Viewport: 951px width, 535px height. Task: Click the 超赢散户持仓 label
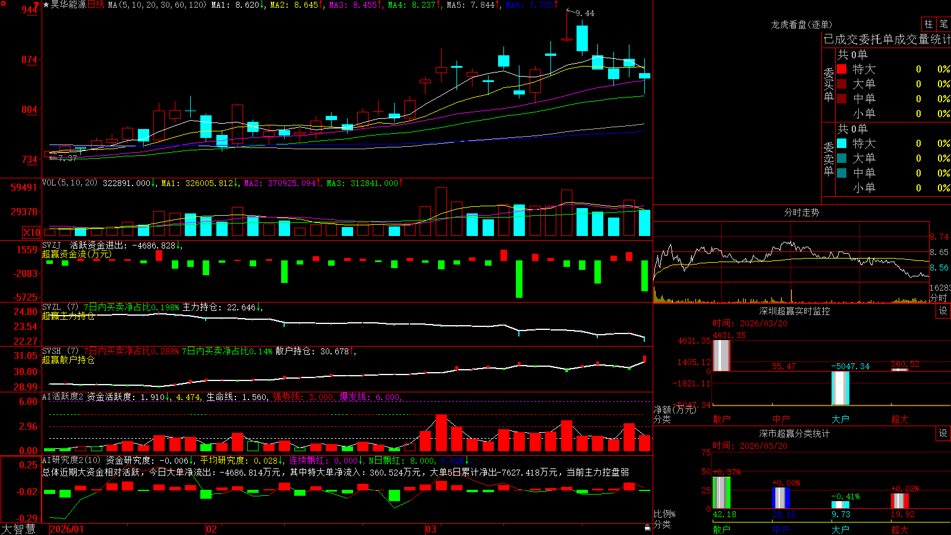tap(68, 360)
